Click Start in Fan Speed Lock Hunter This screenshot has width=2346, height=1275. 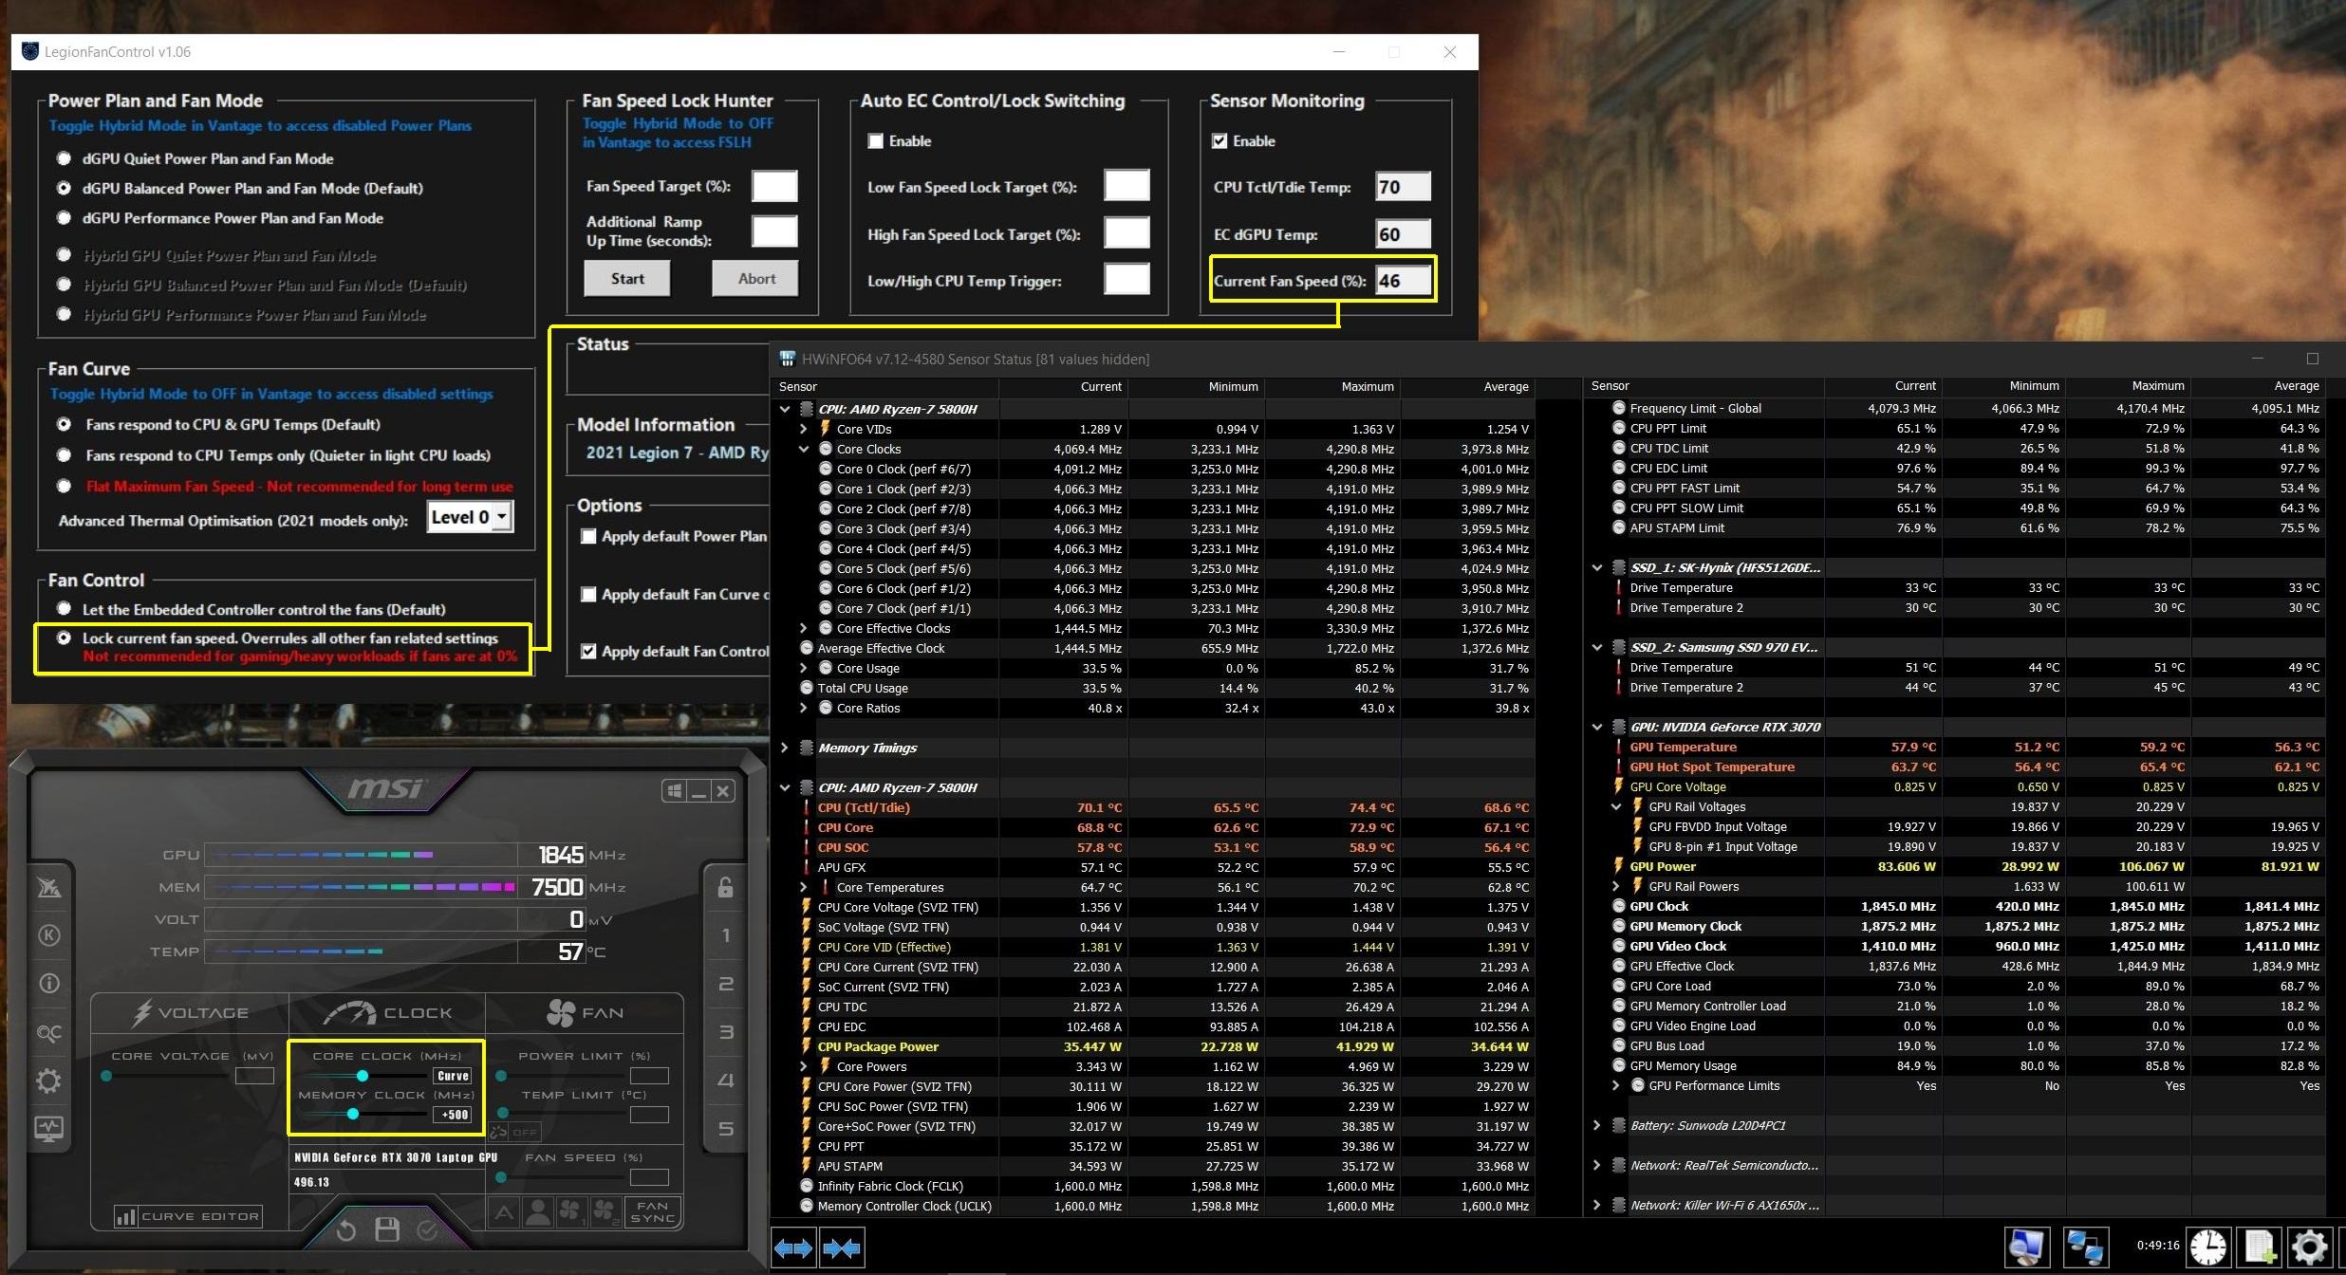[x=627, y=279]
